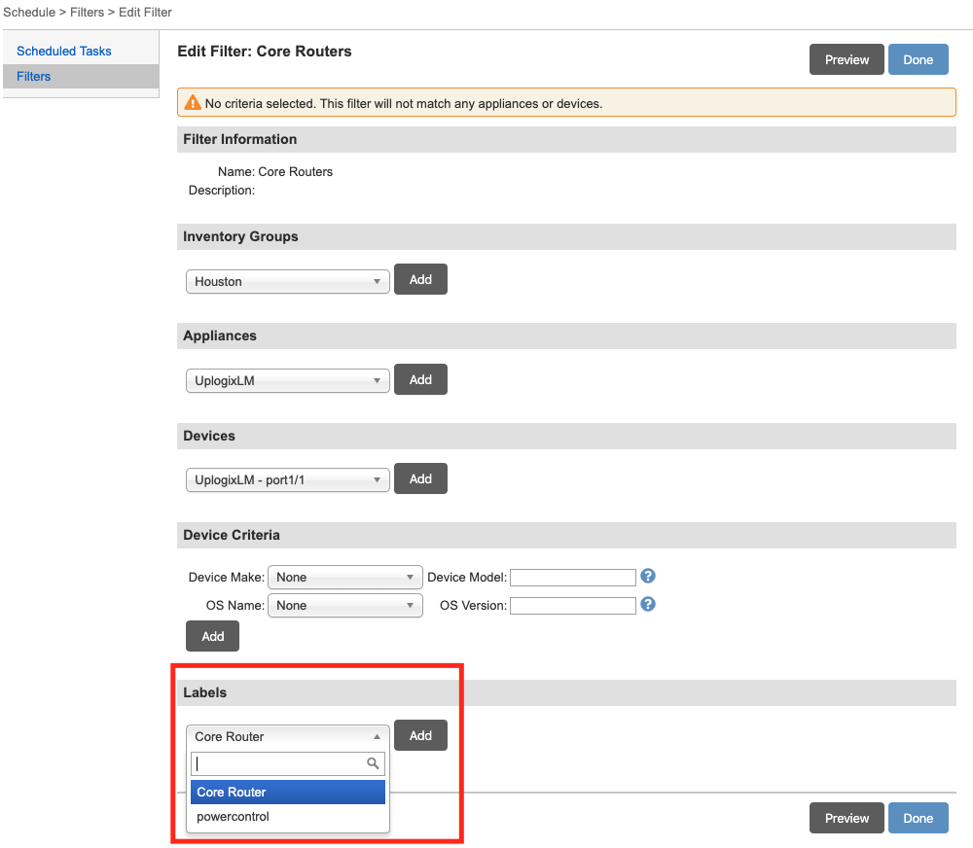The height and width of the screenshot is (848, 973).
Task: Click the OS Version help icon
Action: [x=648, y=604]
